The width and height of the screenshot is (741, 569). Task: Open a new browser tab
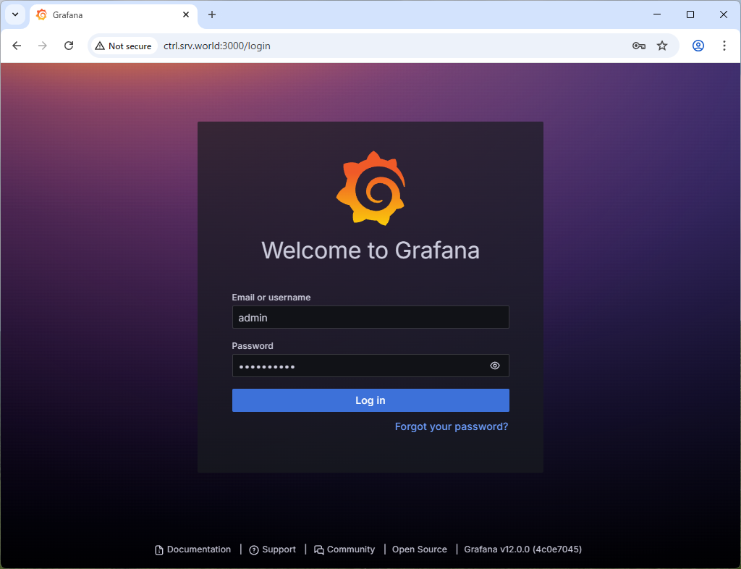tap(212, 14)
